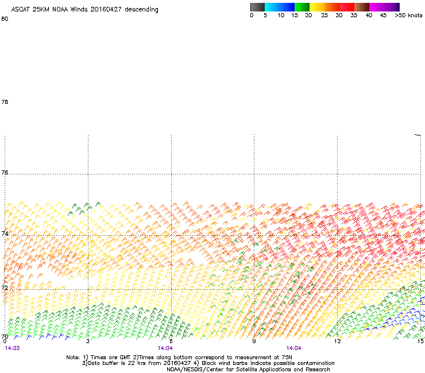Click the latitude '76' axis label
Viewport: 425px width, 373px height.
(5, 172)
